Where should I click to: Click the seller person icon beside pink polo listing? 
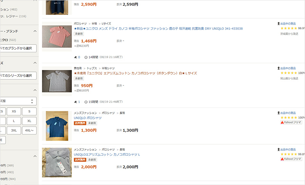(279, 24)
